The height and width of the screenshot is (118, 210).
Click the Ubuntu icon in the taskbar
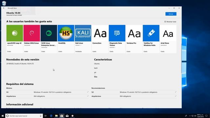(x=73, y=116)
